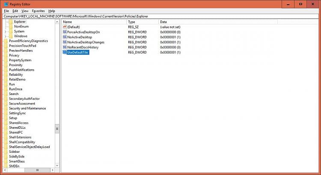The height and width of the screenshot is (175, 321).
Task: Click the NoActiveDesktopChanges DWORD icon
Action: coord(65,42)
